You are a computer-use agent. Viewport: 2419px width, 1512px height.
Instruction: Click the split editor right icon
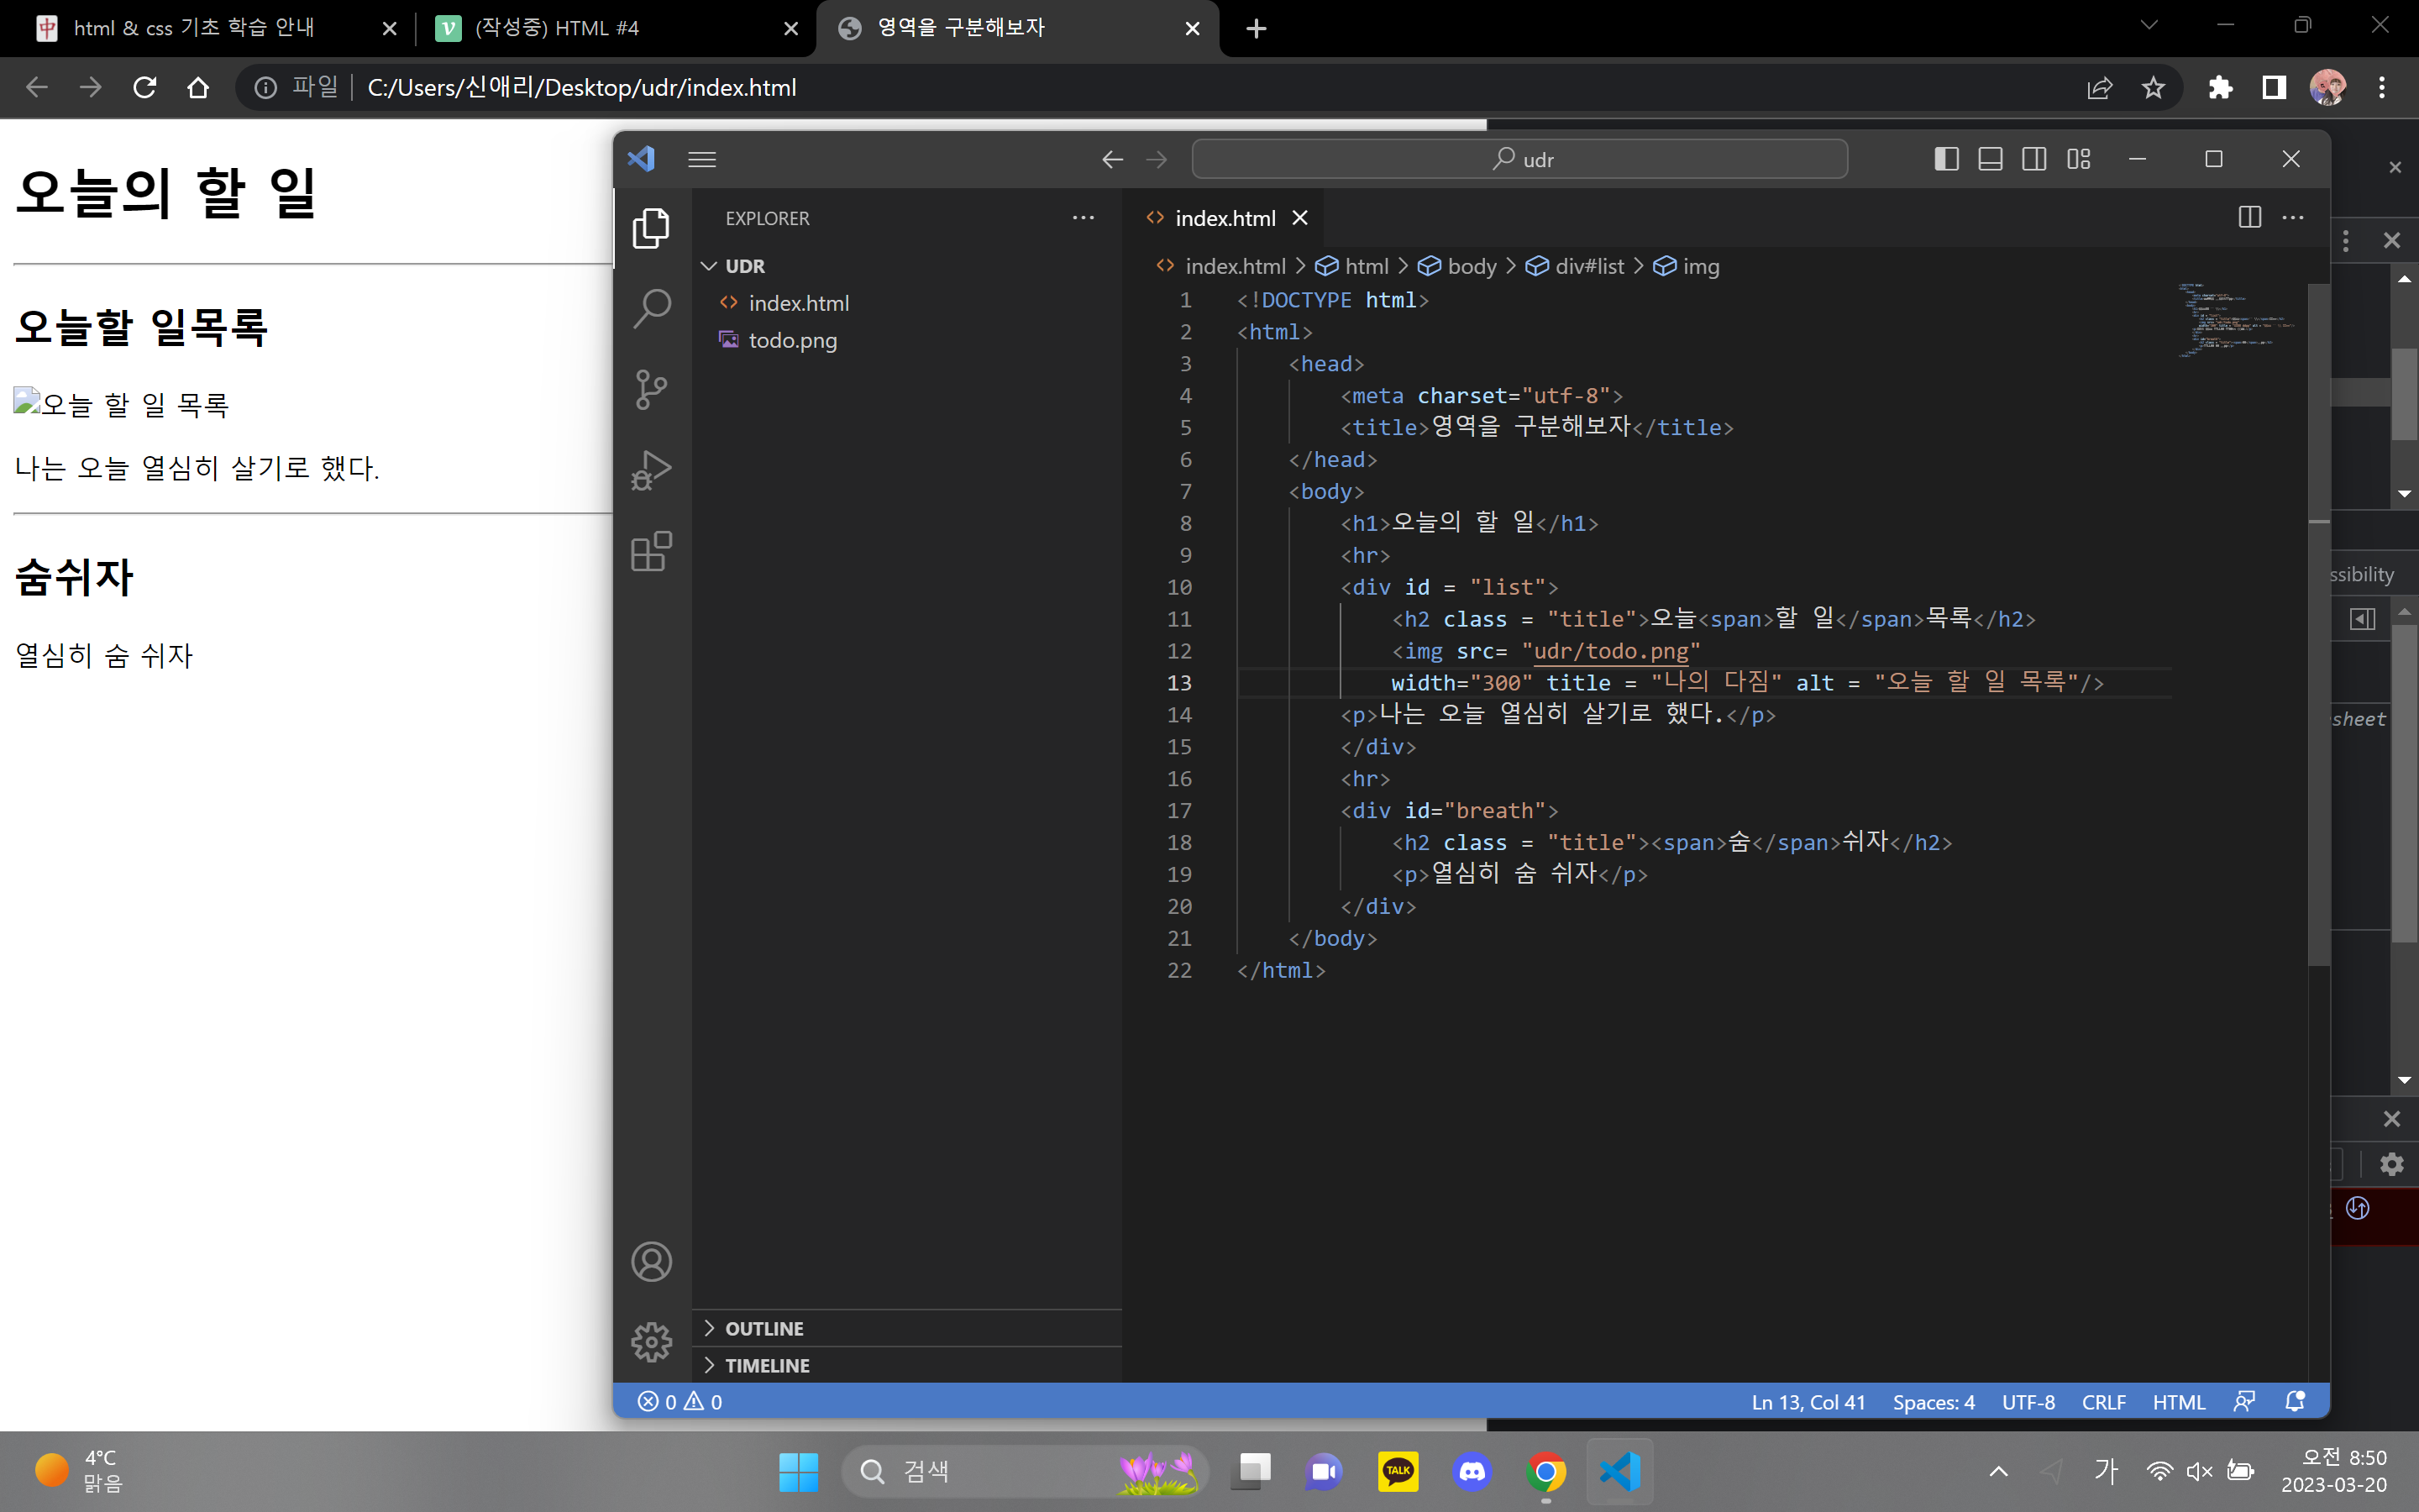2249,218
